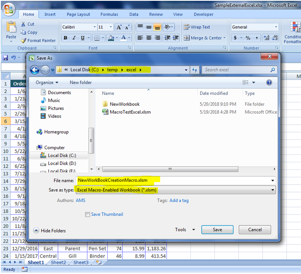Open the Formulas ribbon tab
This screenshot has width=301, height=274.
pos(109,14)
